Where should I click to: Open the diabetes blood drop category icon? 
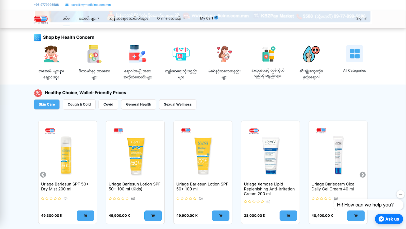[x=311, y=54]
